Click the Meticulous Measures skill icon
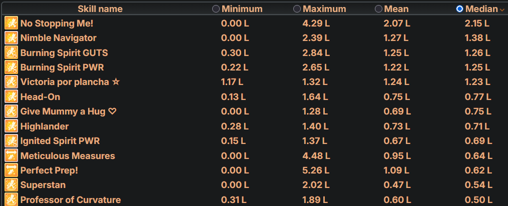 (11, 156)
